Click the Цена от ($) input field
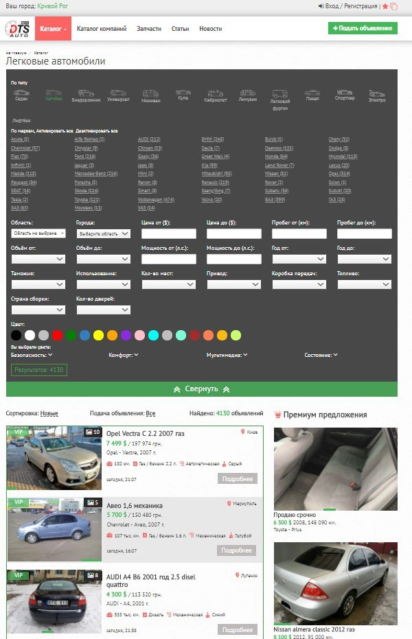 169,233
